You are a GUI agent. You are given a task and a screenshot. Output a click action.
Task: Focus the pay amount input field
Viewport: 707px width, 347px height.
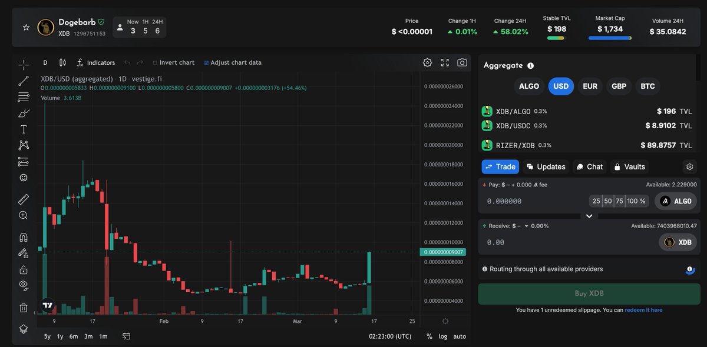click(535, 201)
